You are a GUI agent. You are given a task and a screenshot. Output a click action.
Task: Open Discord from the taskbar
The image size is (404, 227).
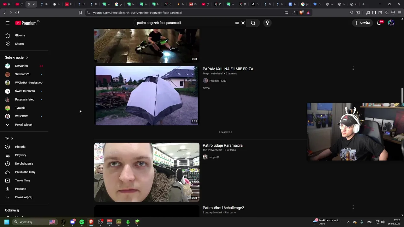click(x=73, y=222)
